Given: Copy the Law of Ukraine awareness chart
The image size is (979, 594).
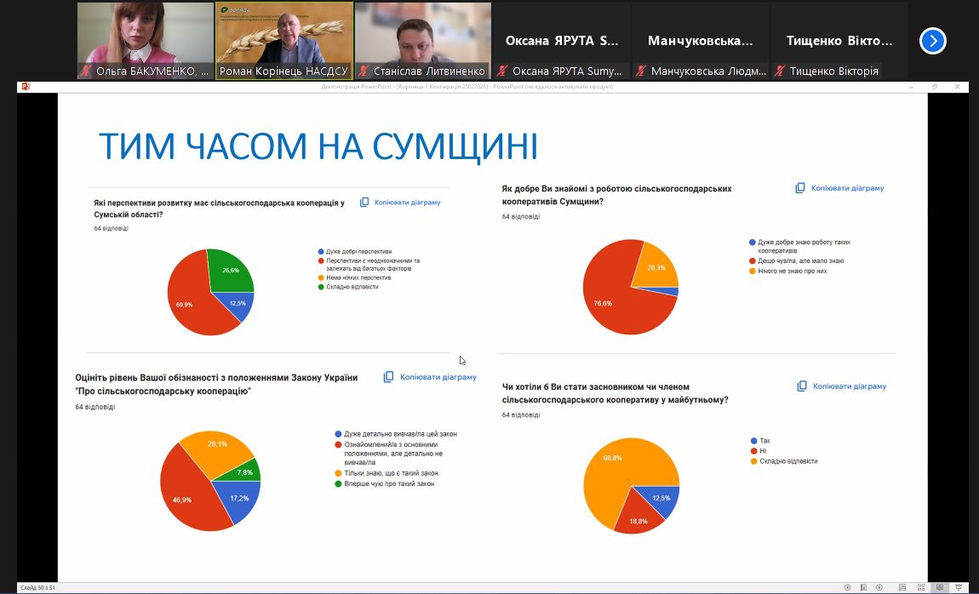Looking at the screenshot, I should [x=430, y=377].
